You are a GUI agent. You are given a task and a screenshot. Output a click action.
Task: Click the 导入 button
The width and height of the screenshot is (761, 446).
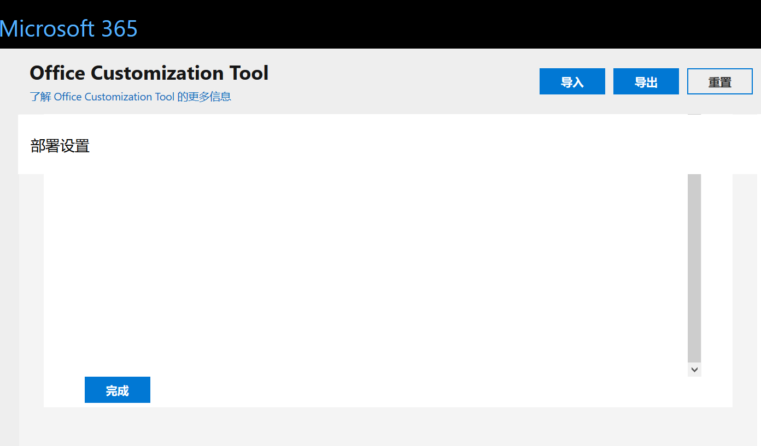(x=572, y=81)
